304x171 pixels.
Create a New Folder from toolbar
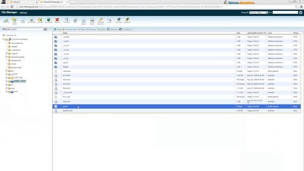tap(14, 21)
